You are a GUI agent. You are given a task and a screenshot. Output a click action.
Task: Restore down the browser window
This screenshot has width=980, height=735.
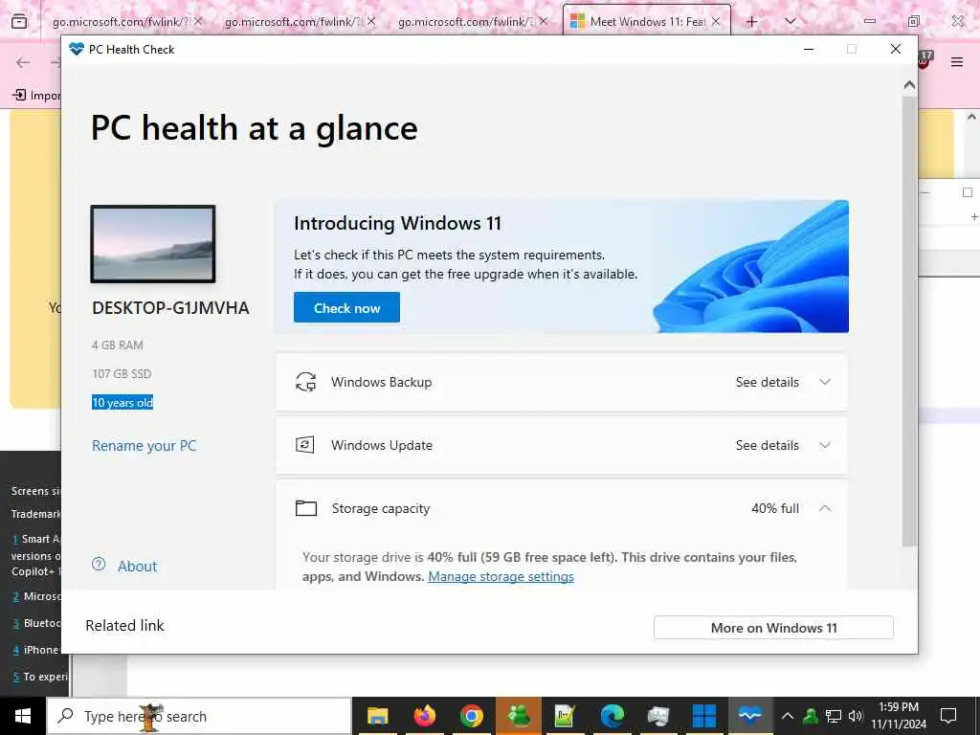tap(913, 21)
